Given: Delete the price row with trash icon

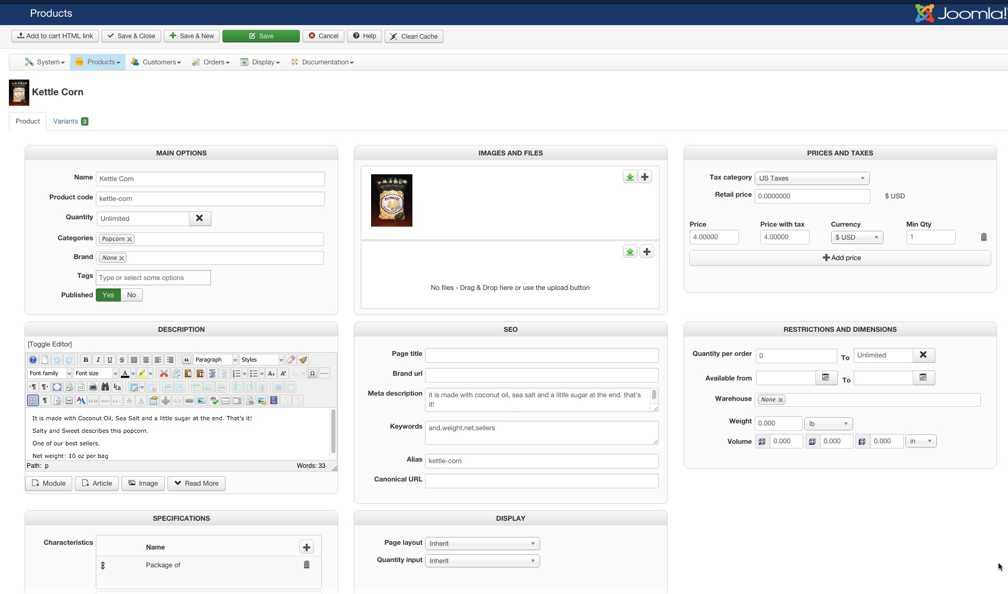Looking at the screenshot, I should 983,237.
